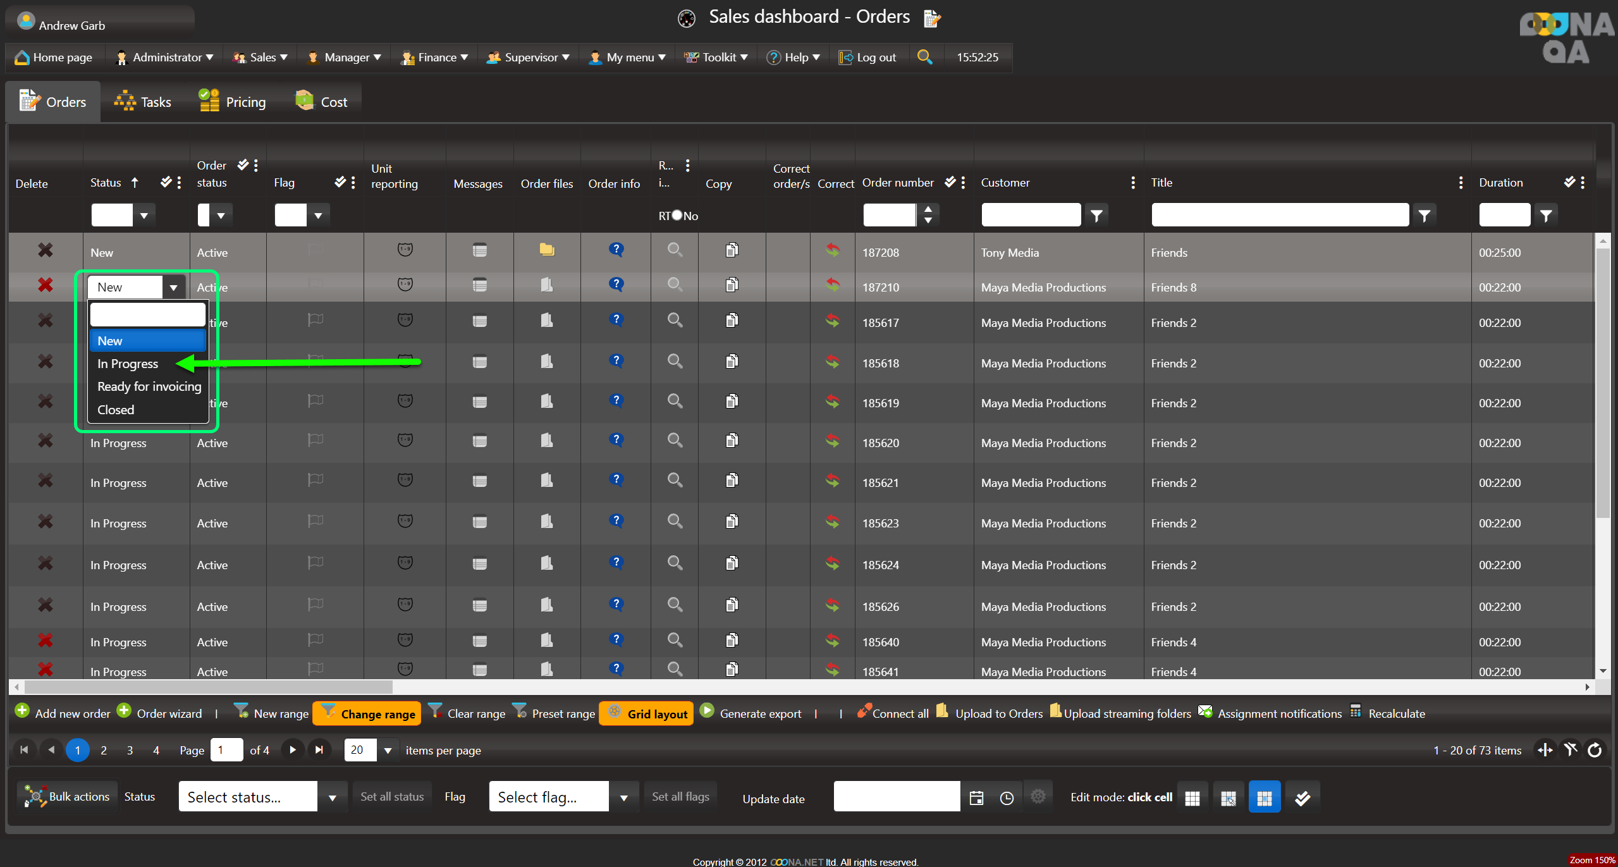Select In Progress from status dropdown list

tap(128, 364)
